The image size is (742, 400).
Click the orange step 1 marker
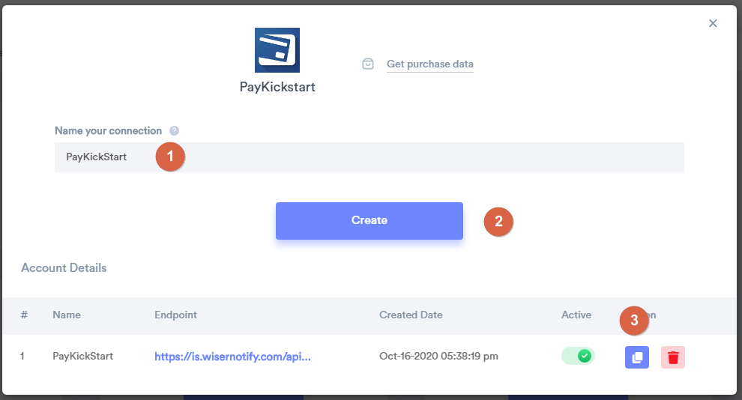tap(170, 157)
